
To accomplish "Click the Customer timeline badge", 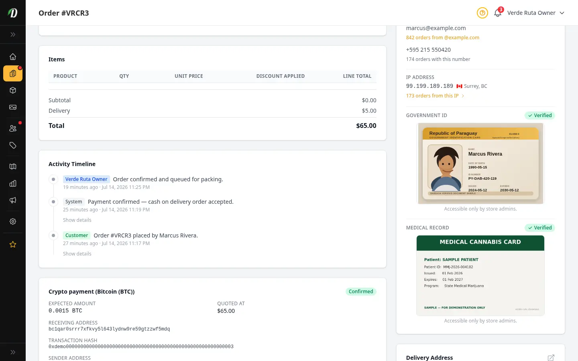I will click(x=77, y=235).
